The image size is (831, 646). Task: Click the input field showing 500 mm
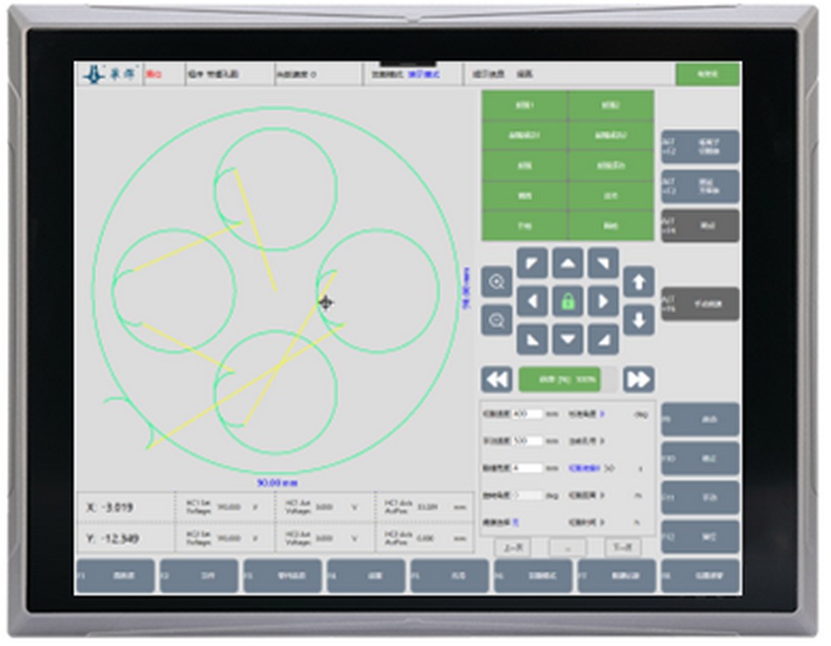tap(527, 441)
